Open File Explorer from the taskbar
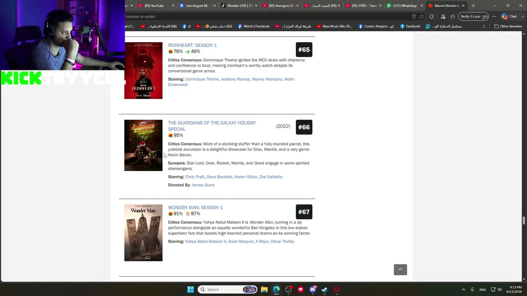 tap(264, 289)
